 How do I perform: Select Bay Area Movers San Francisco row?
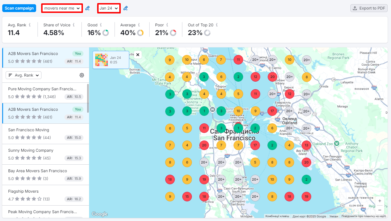tap(45, 175)
